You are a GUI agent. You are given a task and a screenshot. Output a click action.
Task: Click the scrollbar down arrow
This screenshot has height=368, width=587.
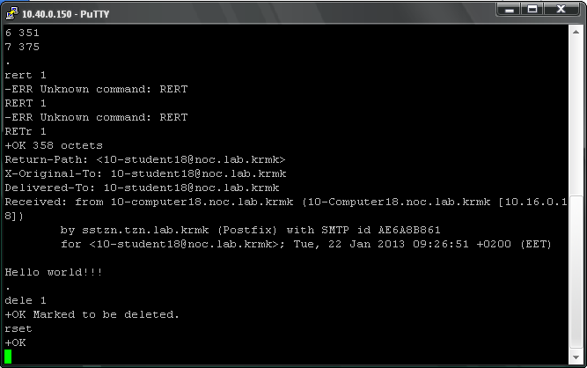(x=576, y=357)
